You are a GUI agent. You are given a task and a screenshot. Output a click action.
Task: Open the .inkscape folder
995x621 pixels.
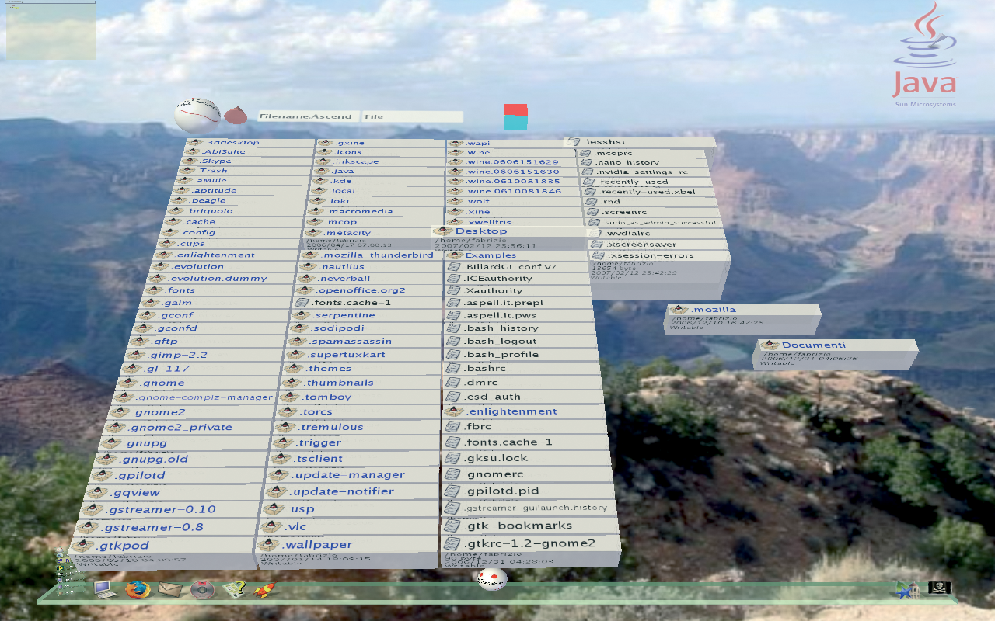pyautogui.click(x=379, y=161)
